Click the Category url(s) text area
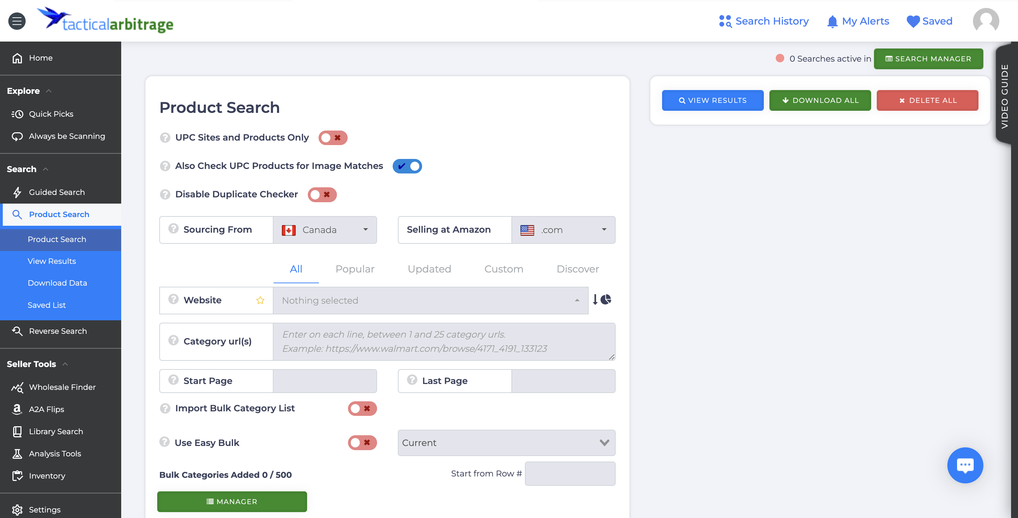Image resolution: width=1018 pixels, height=518 pixels. click(444, 342)
